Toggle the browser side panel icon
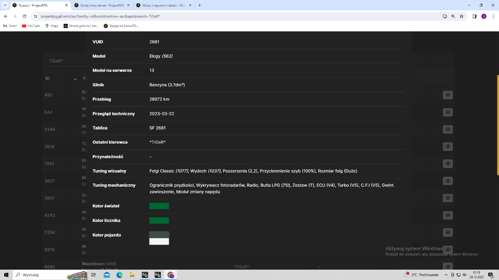 474,16
